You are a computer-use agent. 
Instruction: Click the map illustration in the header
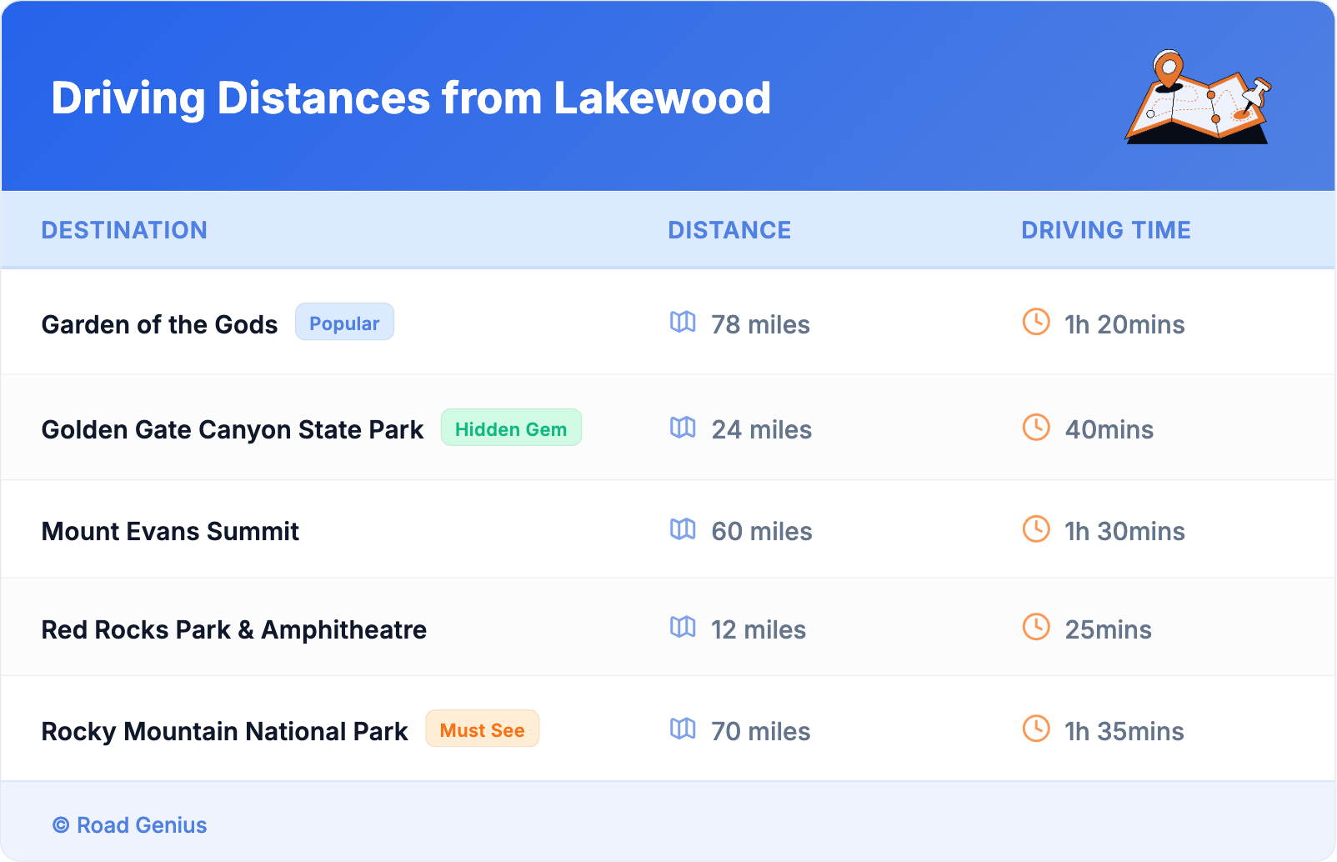point(1198,98)
